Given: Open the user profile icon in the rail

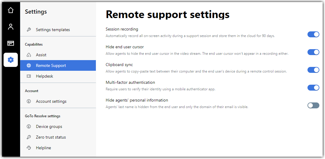Looking at the screenshot, I should click(x=11, y=27).
